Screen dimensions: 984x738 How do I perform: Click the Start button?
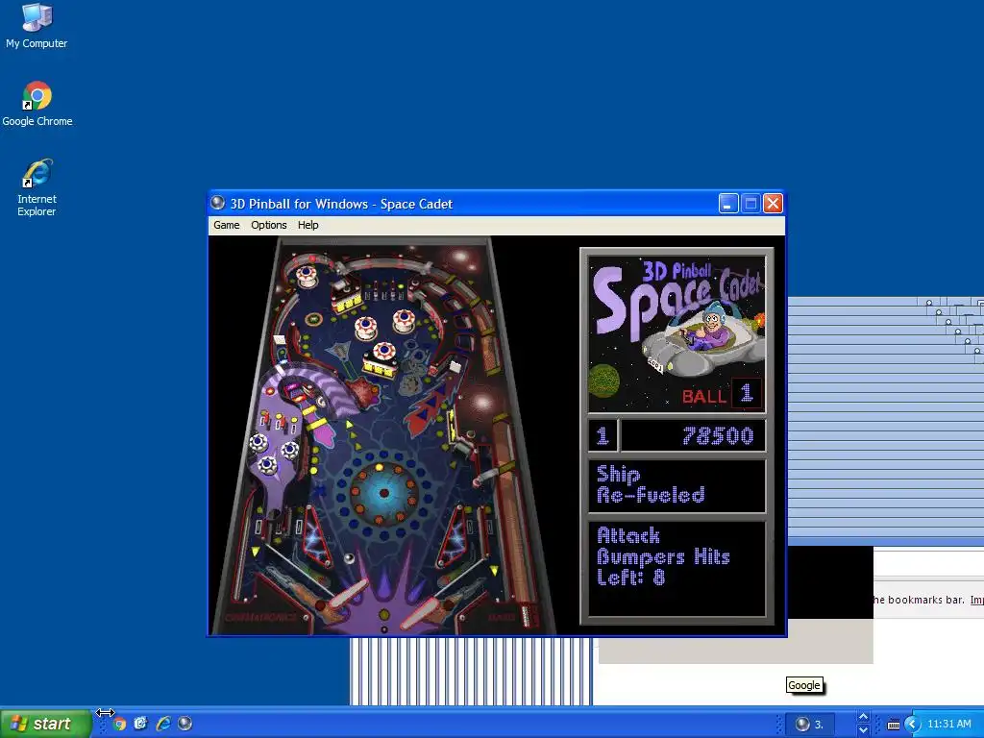click(x=45, y=724)
